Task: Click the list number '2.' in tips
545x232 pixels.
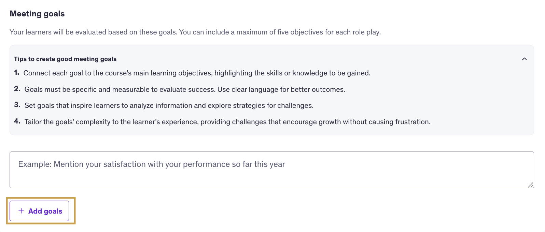Action: click(x=17, y=89)
